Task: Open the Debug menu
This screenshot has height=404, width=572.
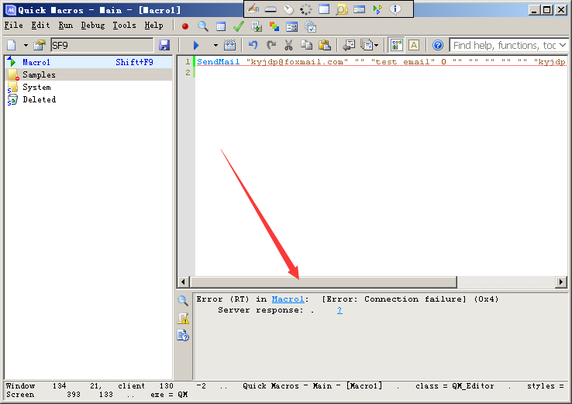Action: click(93, 26)
